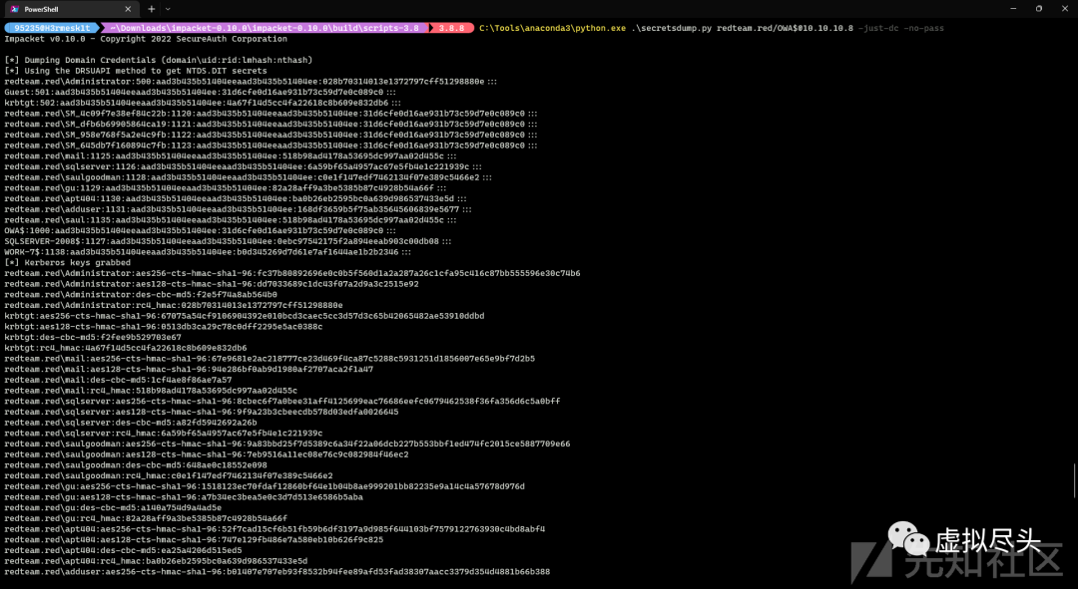Click the krbtgt:aes128-cts-hmac-sha1-96 key line
The width and height of the screenshot is (1078, 589).
(163, 327)
